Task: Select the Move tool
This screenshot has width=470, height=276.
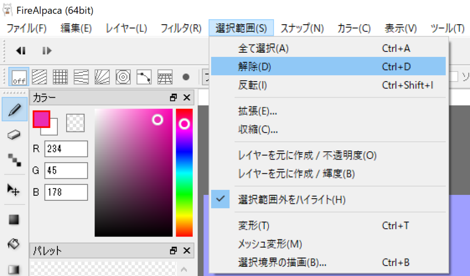Action: click(x=15, y=189)
